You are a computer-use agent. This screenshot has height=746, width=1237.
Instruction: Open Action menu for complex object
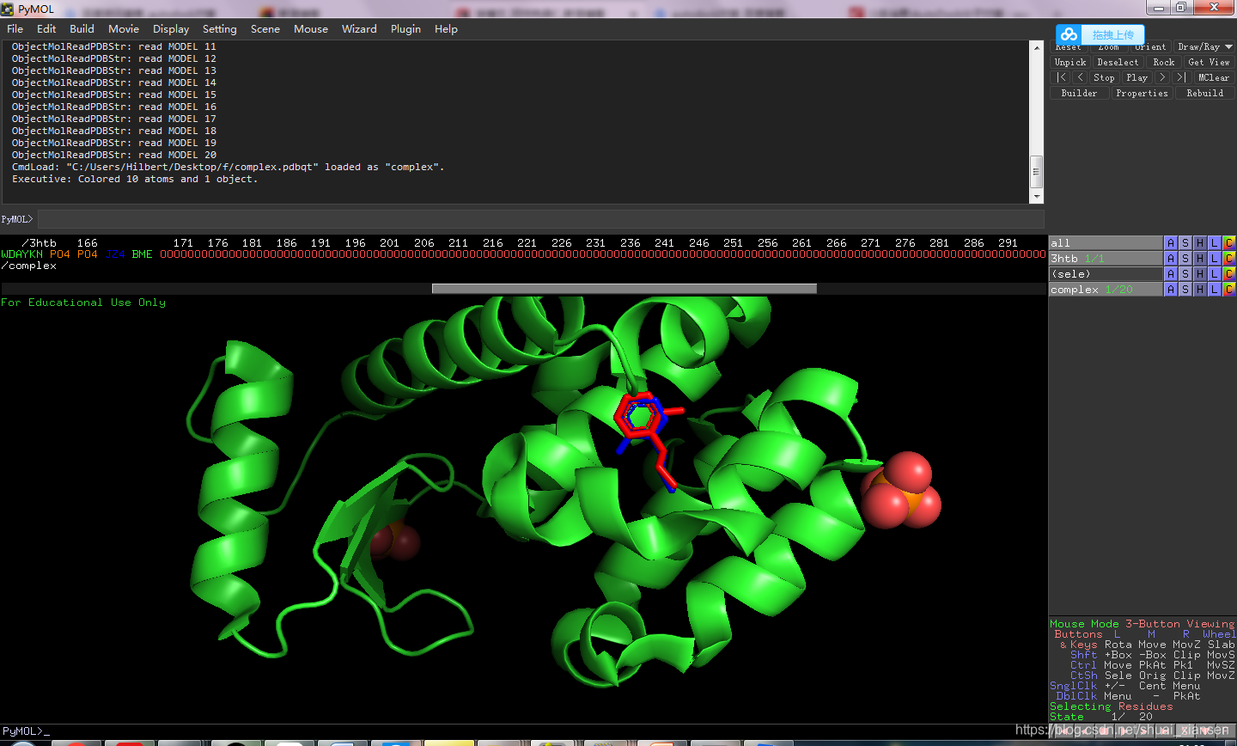point(1170,290)
